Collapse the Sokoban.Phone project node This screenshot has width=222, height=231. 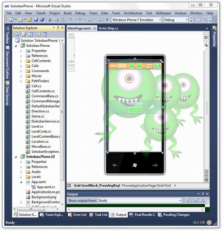[16, 46]
